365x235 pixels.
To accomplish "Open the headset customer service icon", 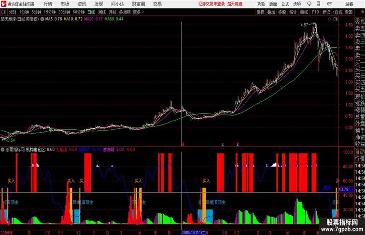I will 309,4.
